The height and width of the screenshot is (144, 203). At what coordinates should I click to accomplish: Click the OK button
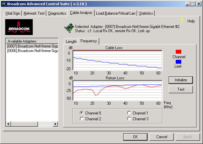[x=136, y=137]
